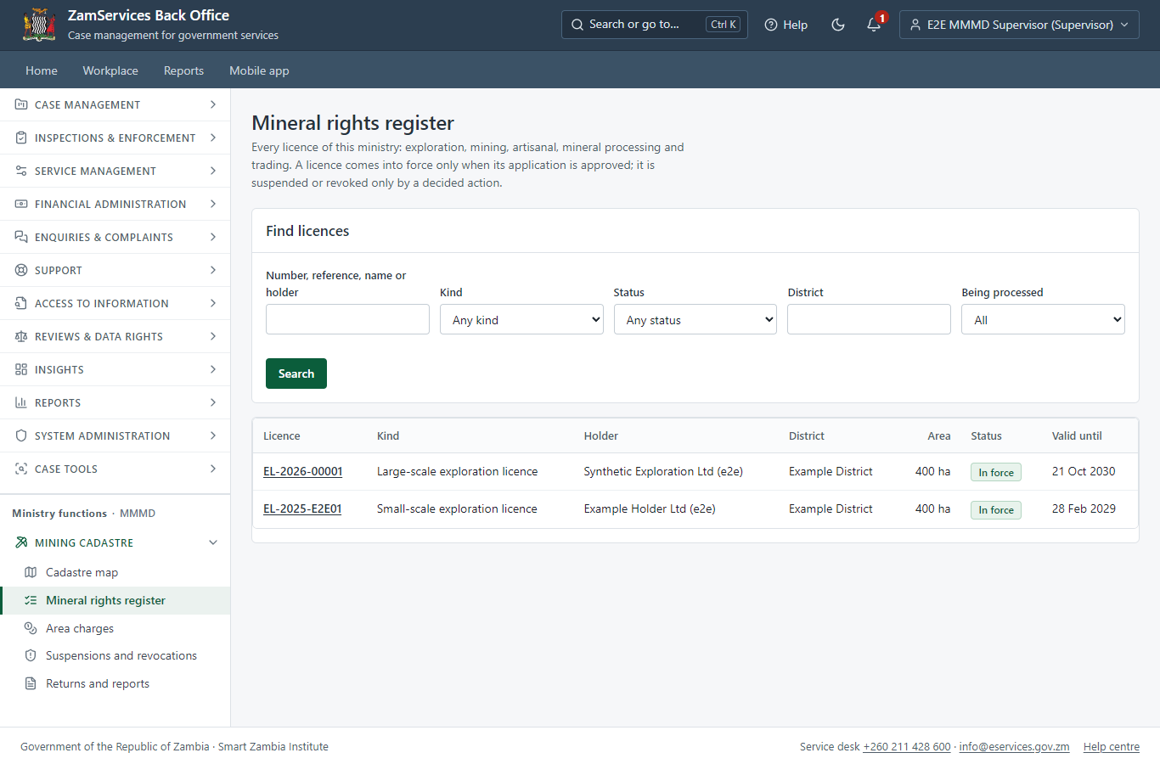Click the Case Management sidebar icon

(21, 104)
